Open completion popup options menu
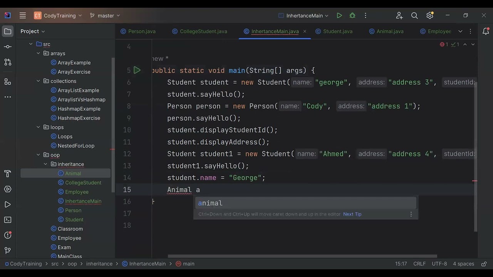Image resolution: width=493 pixels, height=277 pixels. tap(411, 214)
